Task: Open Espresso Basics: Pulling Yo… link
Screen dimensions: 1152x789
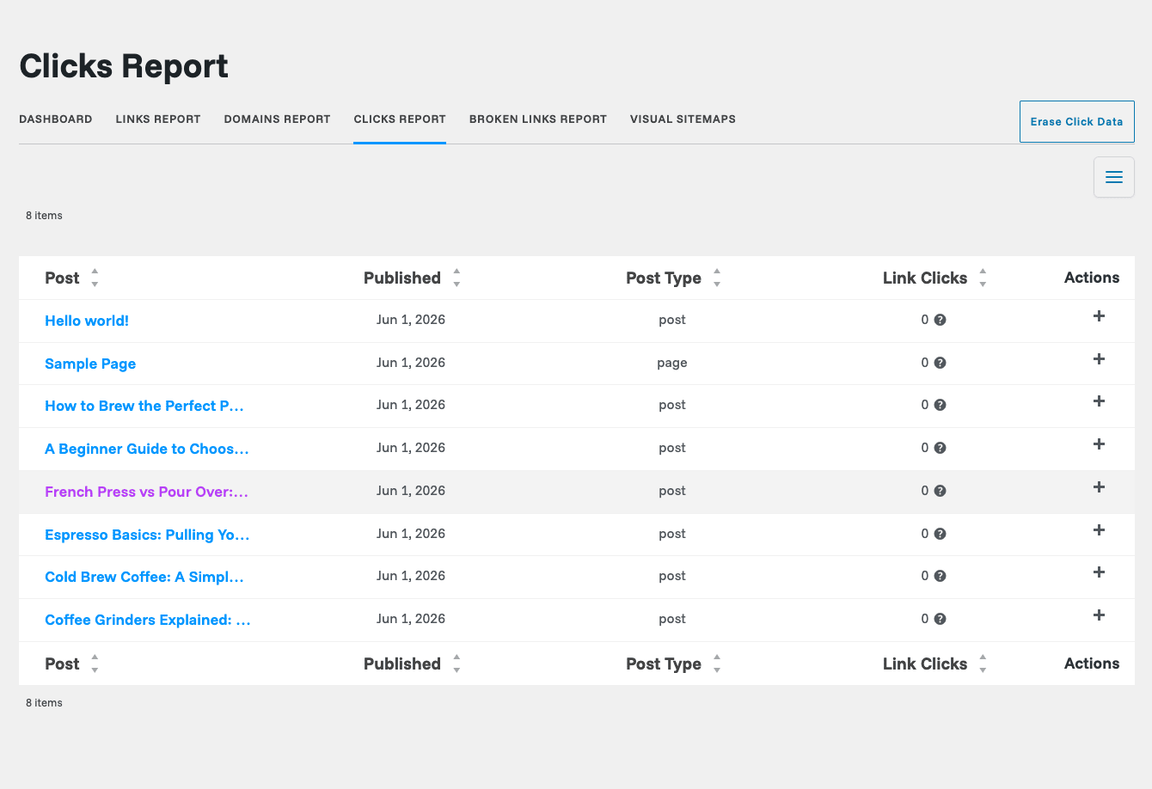Action: (x=147, y=535)
